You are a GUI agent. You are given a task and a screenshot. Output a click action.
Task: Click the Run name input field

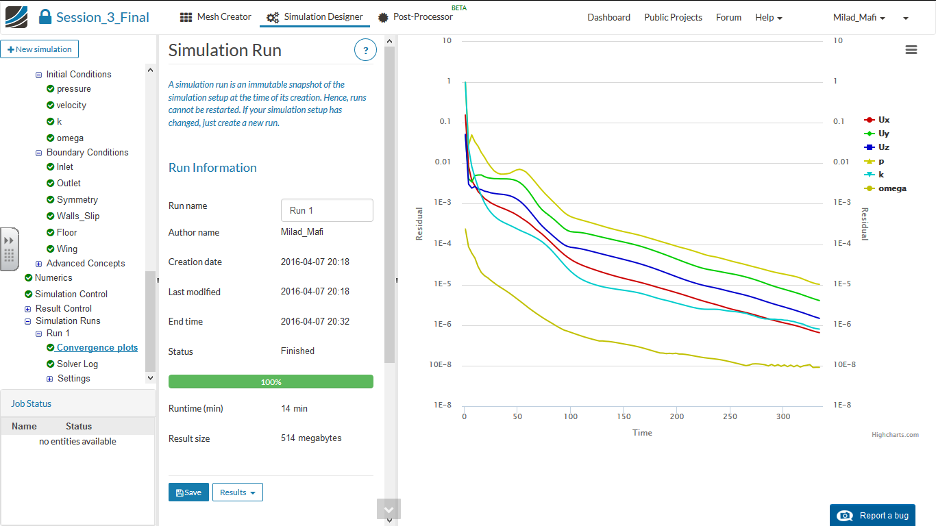coord(327,210)
